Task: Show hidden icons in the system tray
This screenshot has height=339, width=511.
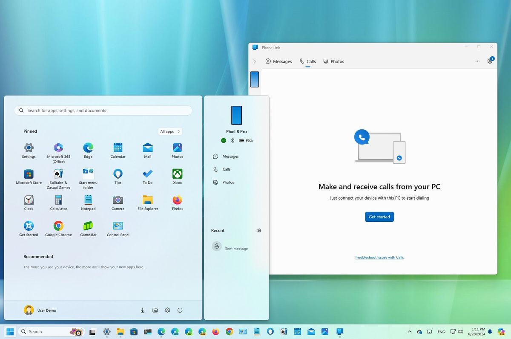Action: click(410, 331)
